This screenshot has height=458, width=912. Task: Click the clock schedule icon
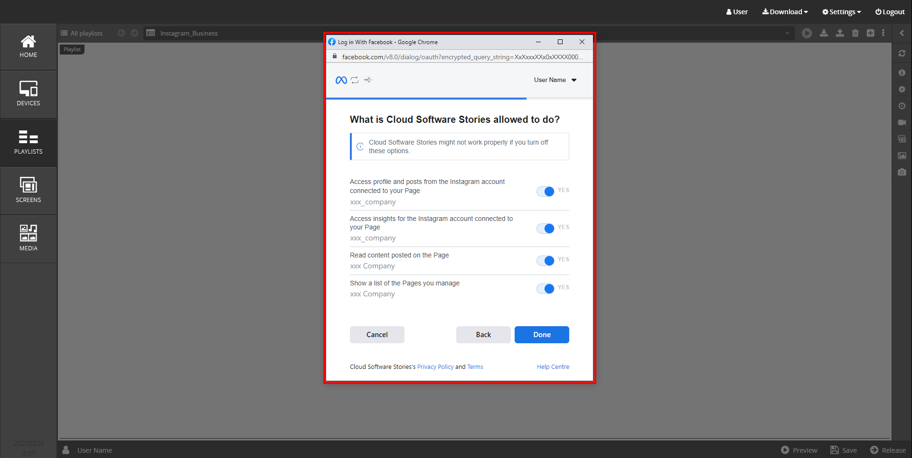[x=902, y=106]
